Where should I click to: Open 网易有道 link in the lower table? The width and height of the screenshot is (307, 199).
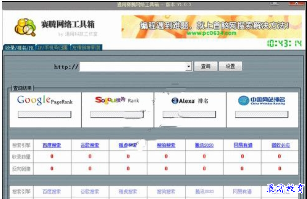[x=242, y=191]
